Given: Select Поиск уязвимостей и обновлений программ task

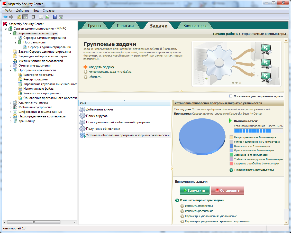Looking at the screenshot, I should 118,123.
